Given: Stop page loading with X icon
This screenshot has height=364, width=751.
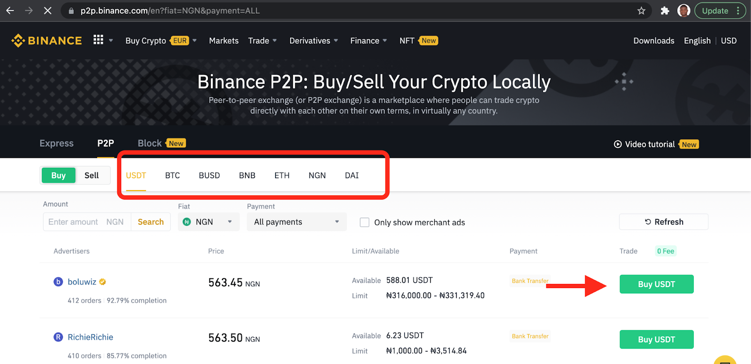Looking at the screenshot, I should coord(47,10).
